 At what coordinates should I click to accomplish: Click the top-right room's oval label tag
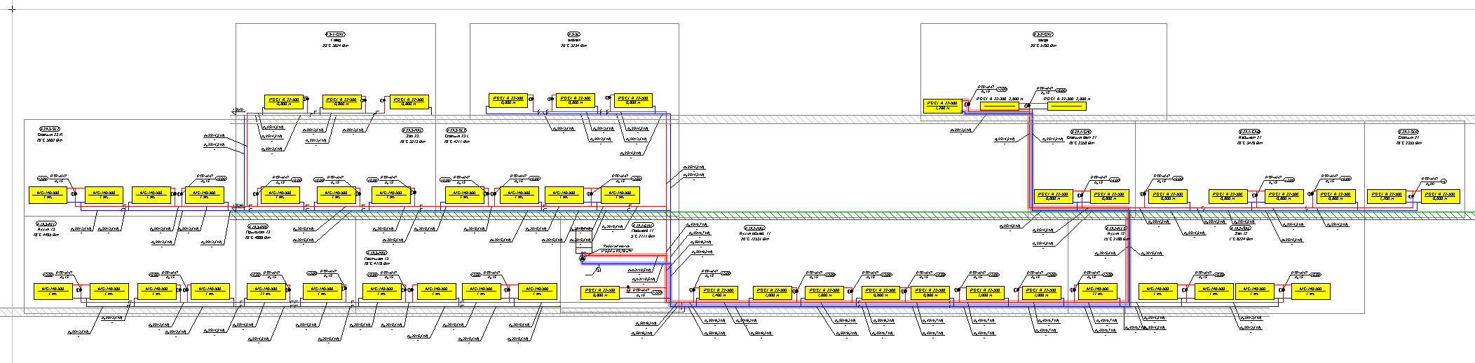pyautogui.click(x=1042, y=34)
